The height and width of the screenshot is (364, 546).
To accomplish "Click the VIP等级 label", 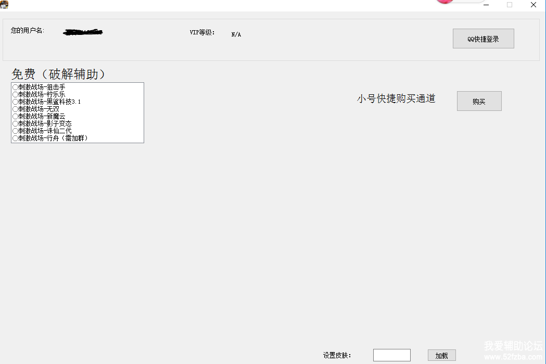I will (x=202, y=32).
